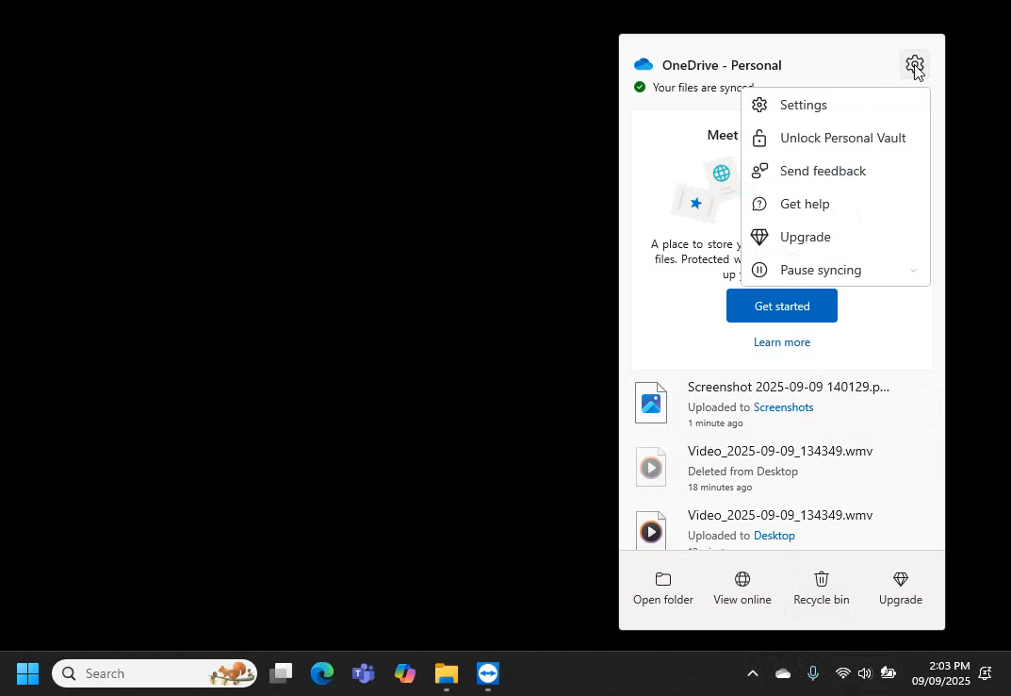Choose Unlock Personal Vault
The height and width of the screenshot is (696, 1011).
click(x=836, y=138)
